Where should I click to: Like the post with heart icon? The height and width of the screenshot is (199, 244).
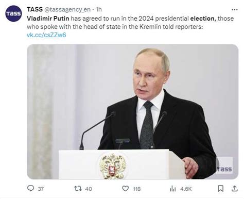point(126,189)
